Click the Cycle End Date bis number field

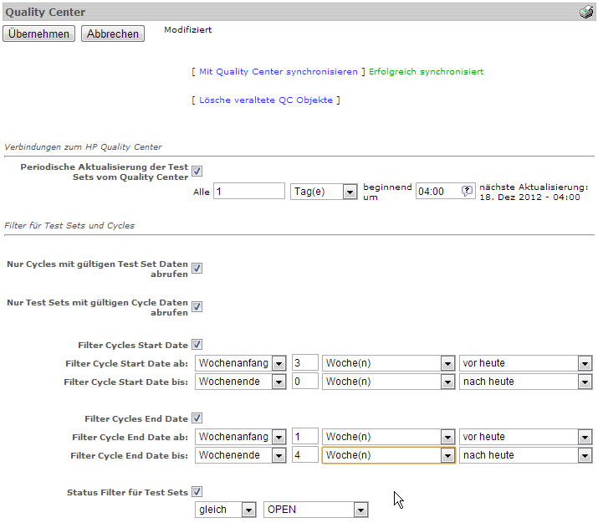point(305,455)
